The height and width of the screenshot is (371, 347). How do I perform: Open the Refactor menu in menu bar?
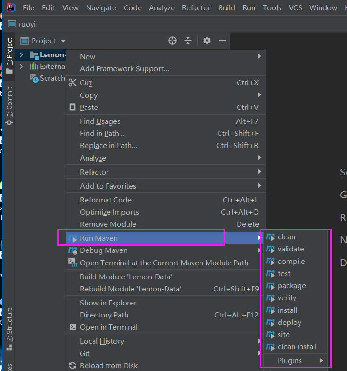coord(196,8)
